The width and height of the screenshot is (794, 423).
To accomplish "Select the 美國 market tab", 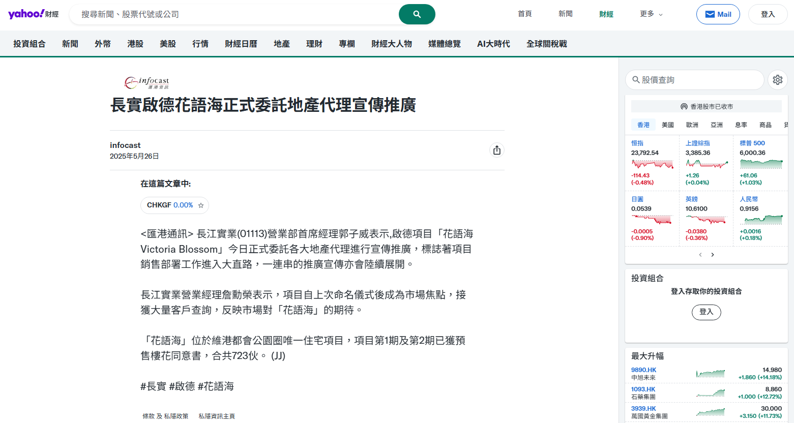I will (x=668, y=125).
